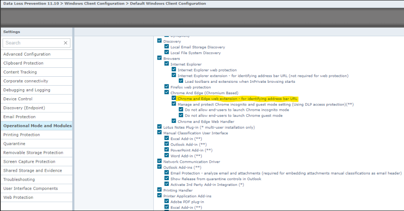Uncheck Network Communication Driver checkbox
404x211 pixels.
tap(159, 161)
